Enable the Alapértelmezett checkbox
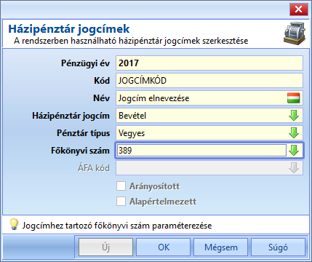The width and height of the screenshot is (312, 262). click(121, 202)
